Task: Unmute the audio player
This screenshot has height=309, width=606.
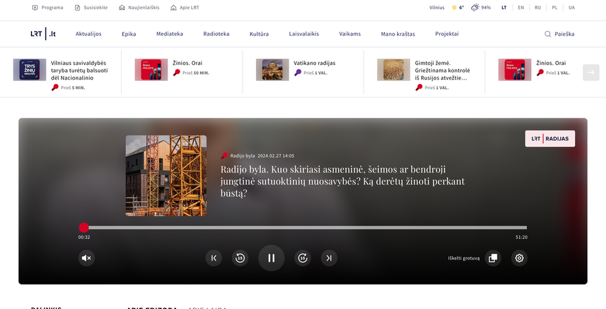Action: coord(87,258)
